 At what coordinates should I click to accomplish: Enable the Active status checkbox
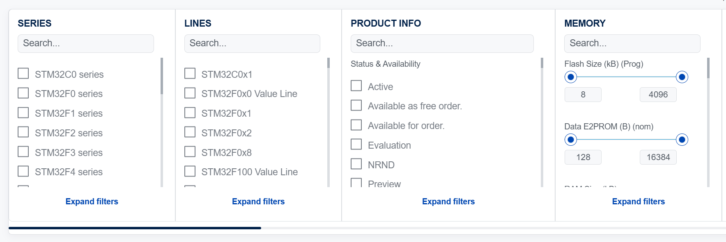coord(356,86)
